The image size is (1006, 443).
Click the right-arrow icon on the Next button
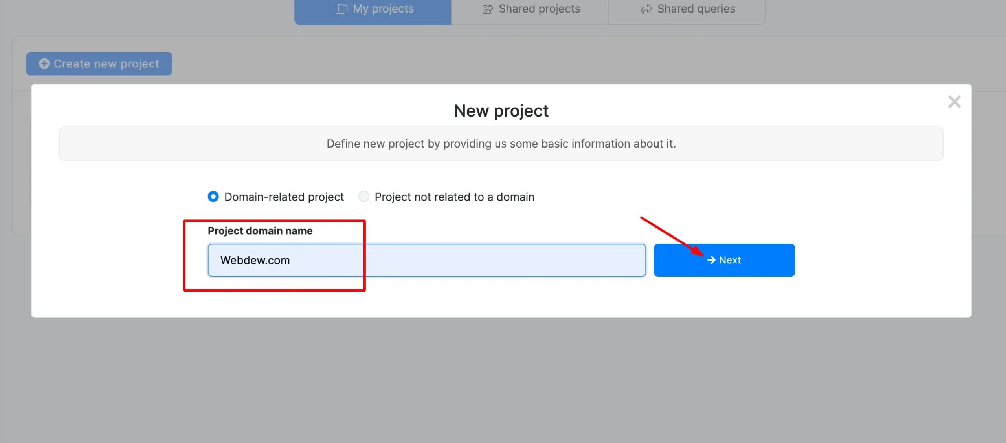711,260
